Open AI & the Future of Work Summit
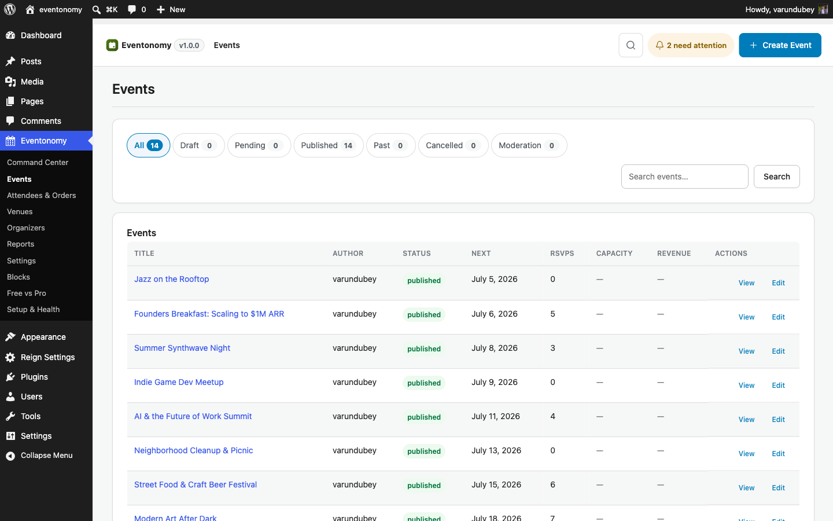The image size is (833, 521). click(193, 416)
